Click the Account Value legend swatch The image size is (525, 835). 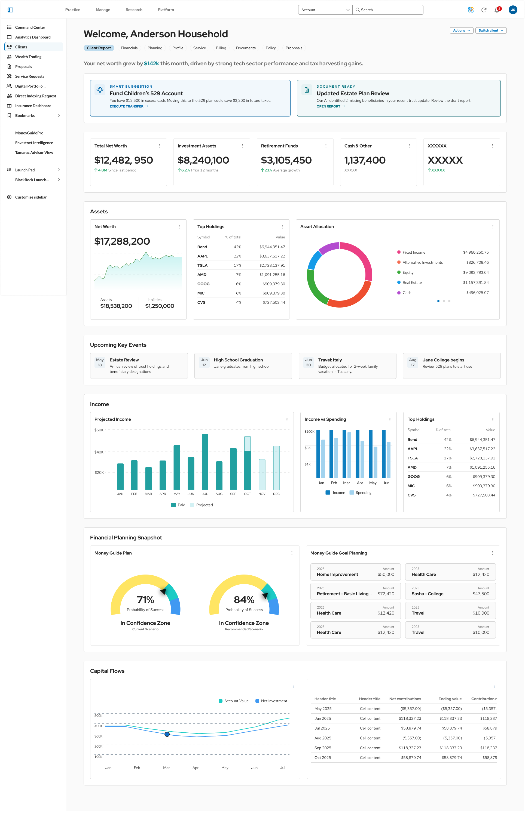(x=220, y=701)
